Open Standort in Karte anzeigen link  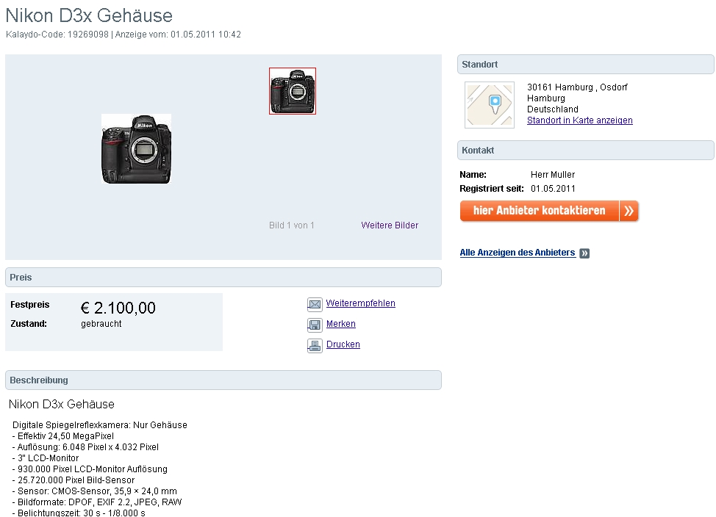pyautogui.click(x=579, y=120)
